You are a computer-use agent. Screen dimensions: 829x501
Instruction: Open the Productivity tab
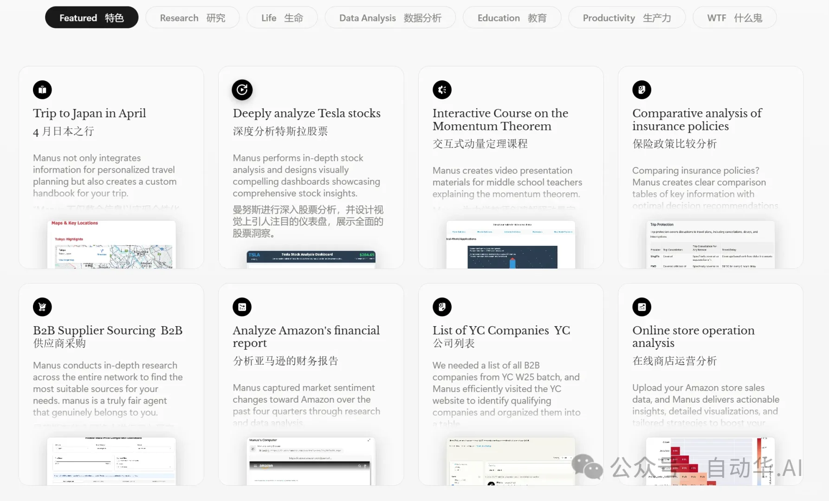[x=627, y=18]
